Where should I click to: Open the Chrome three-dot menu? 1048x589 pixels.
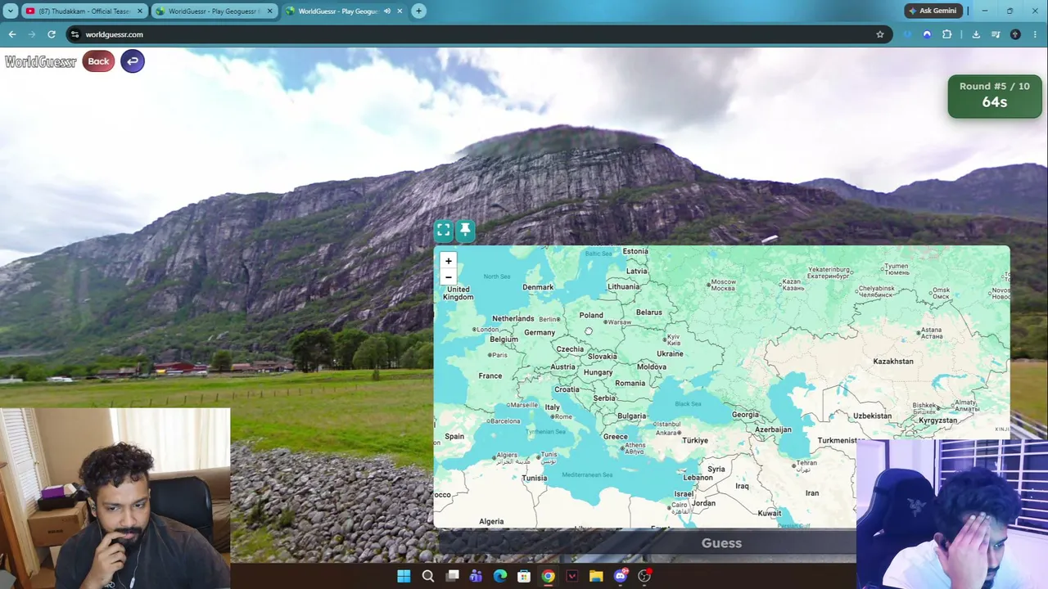click(x=1035, y=34)
